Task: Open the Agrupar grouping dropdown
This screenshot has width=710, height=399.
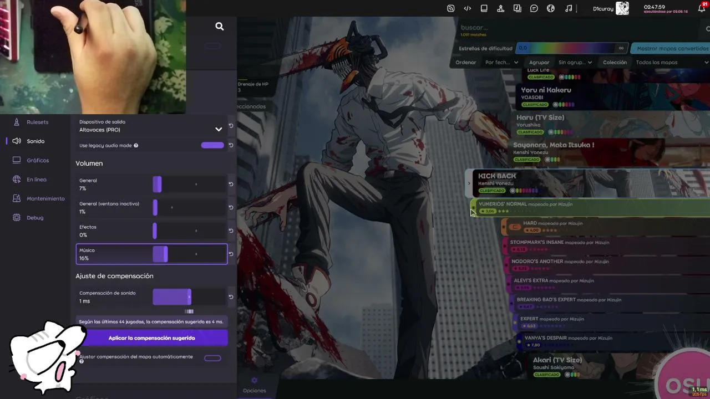Action: pyautogui.click(x=575, y=63)
